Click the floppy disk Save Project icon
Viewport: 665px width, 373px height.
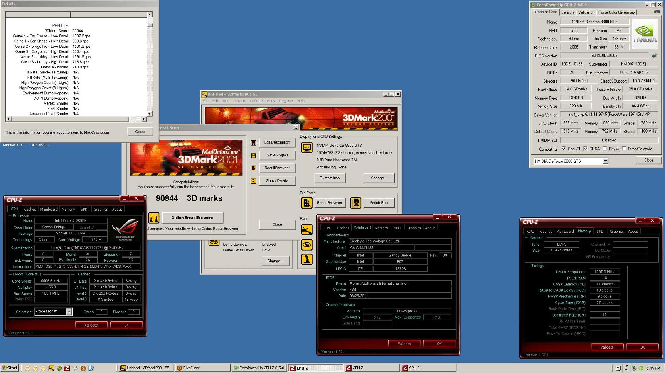coord(254,156)
